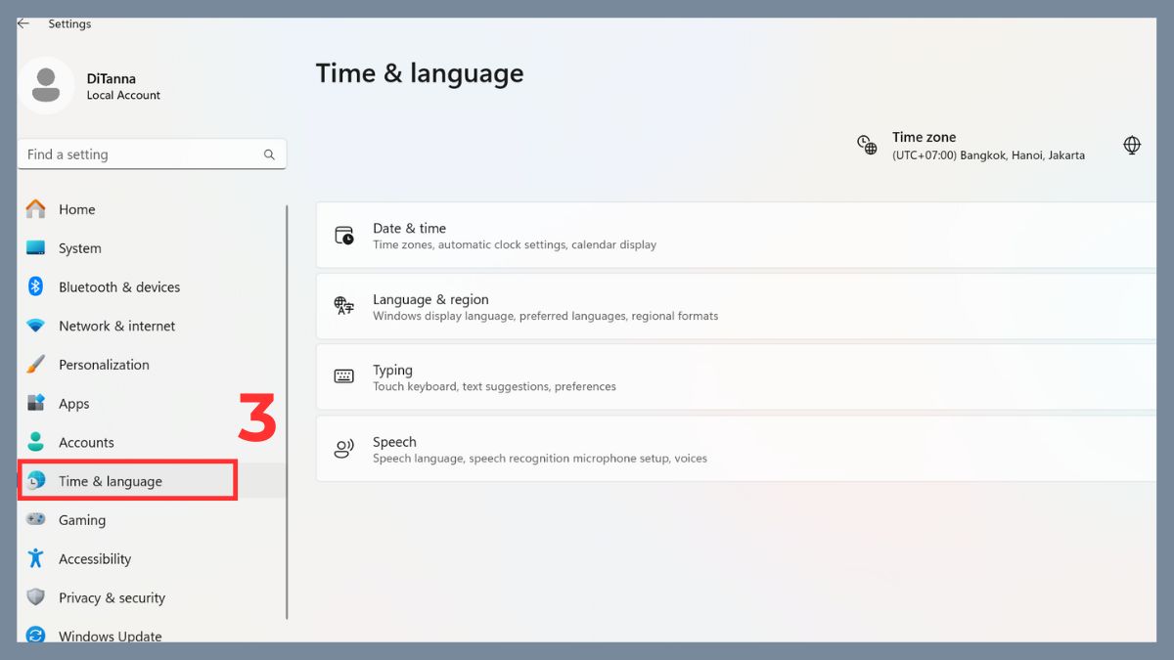Open the Apps settings section
This screenshot has width=1174, height=660.
152,403
